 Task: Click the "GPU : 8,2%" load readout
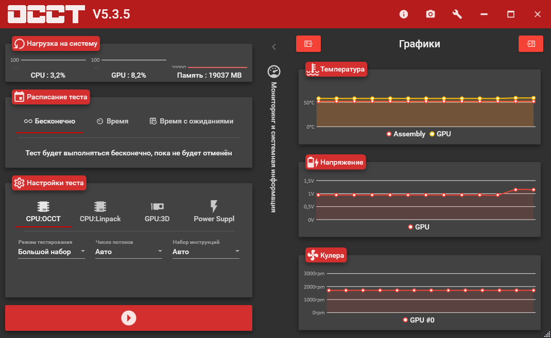pos(129,75)
